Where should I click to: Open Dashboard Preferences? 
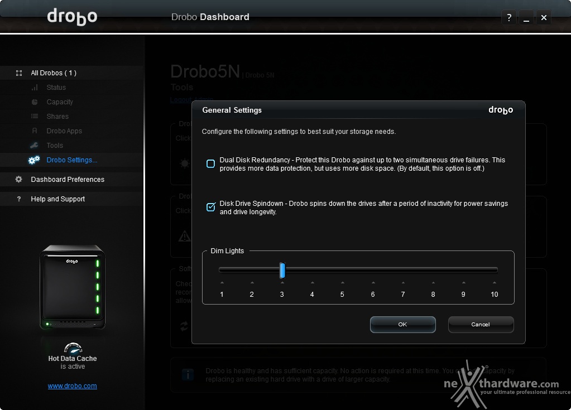coord(68,180)
